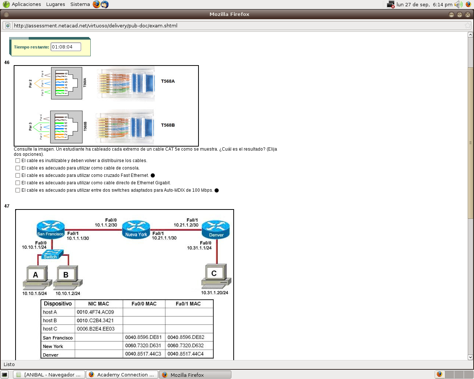Click MAC address 0010.C2B4.3421 cell
The height and width of the screenshot is (379, 474).
point(99,321)
